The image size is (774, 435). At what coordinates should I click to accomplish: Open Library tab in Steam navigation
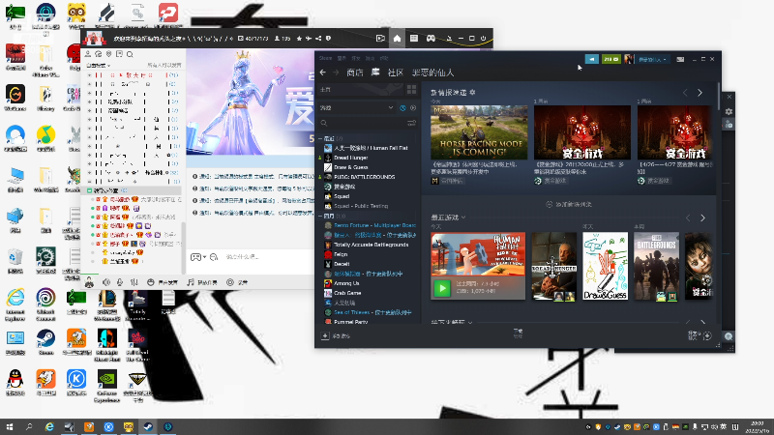375,72
